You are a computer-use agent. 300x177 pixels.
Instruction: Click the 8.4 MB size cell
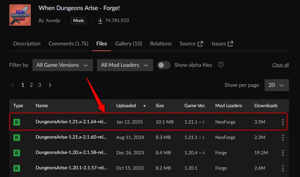coord(163,153)
